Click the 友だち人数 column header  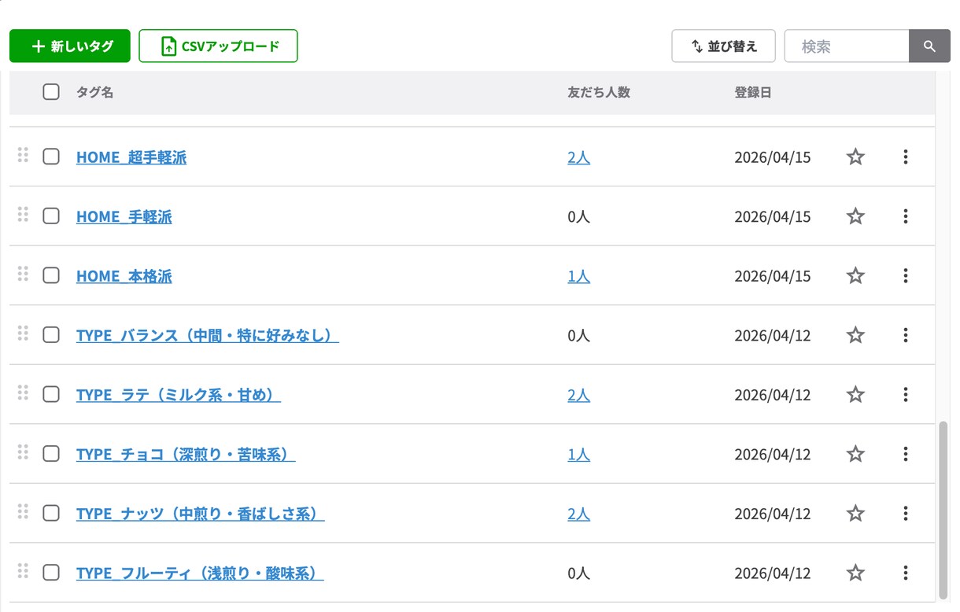(x=599, y=92)
